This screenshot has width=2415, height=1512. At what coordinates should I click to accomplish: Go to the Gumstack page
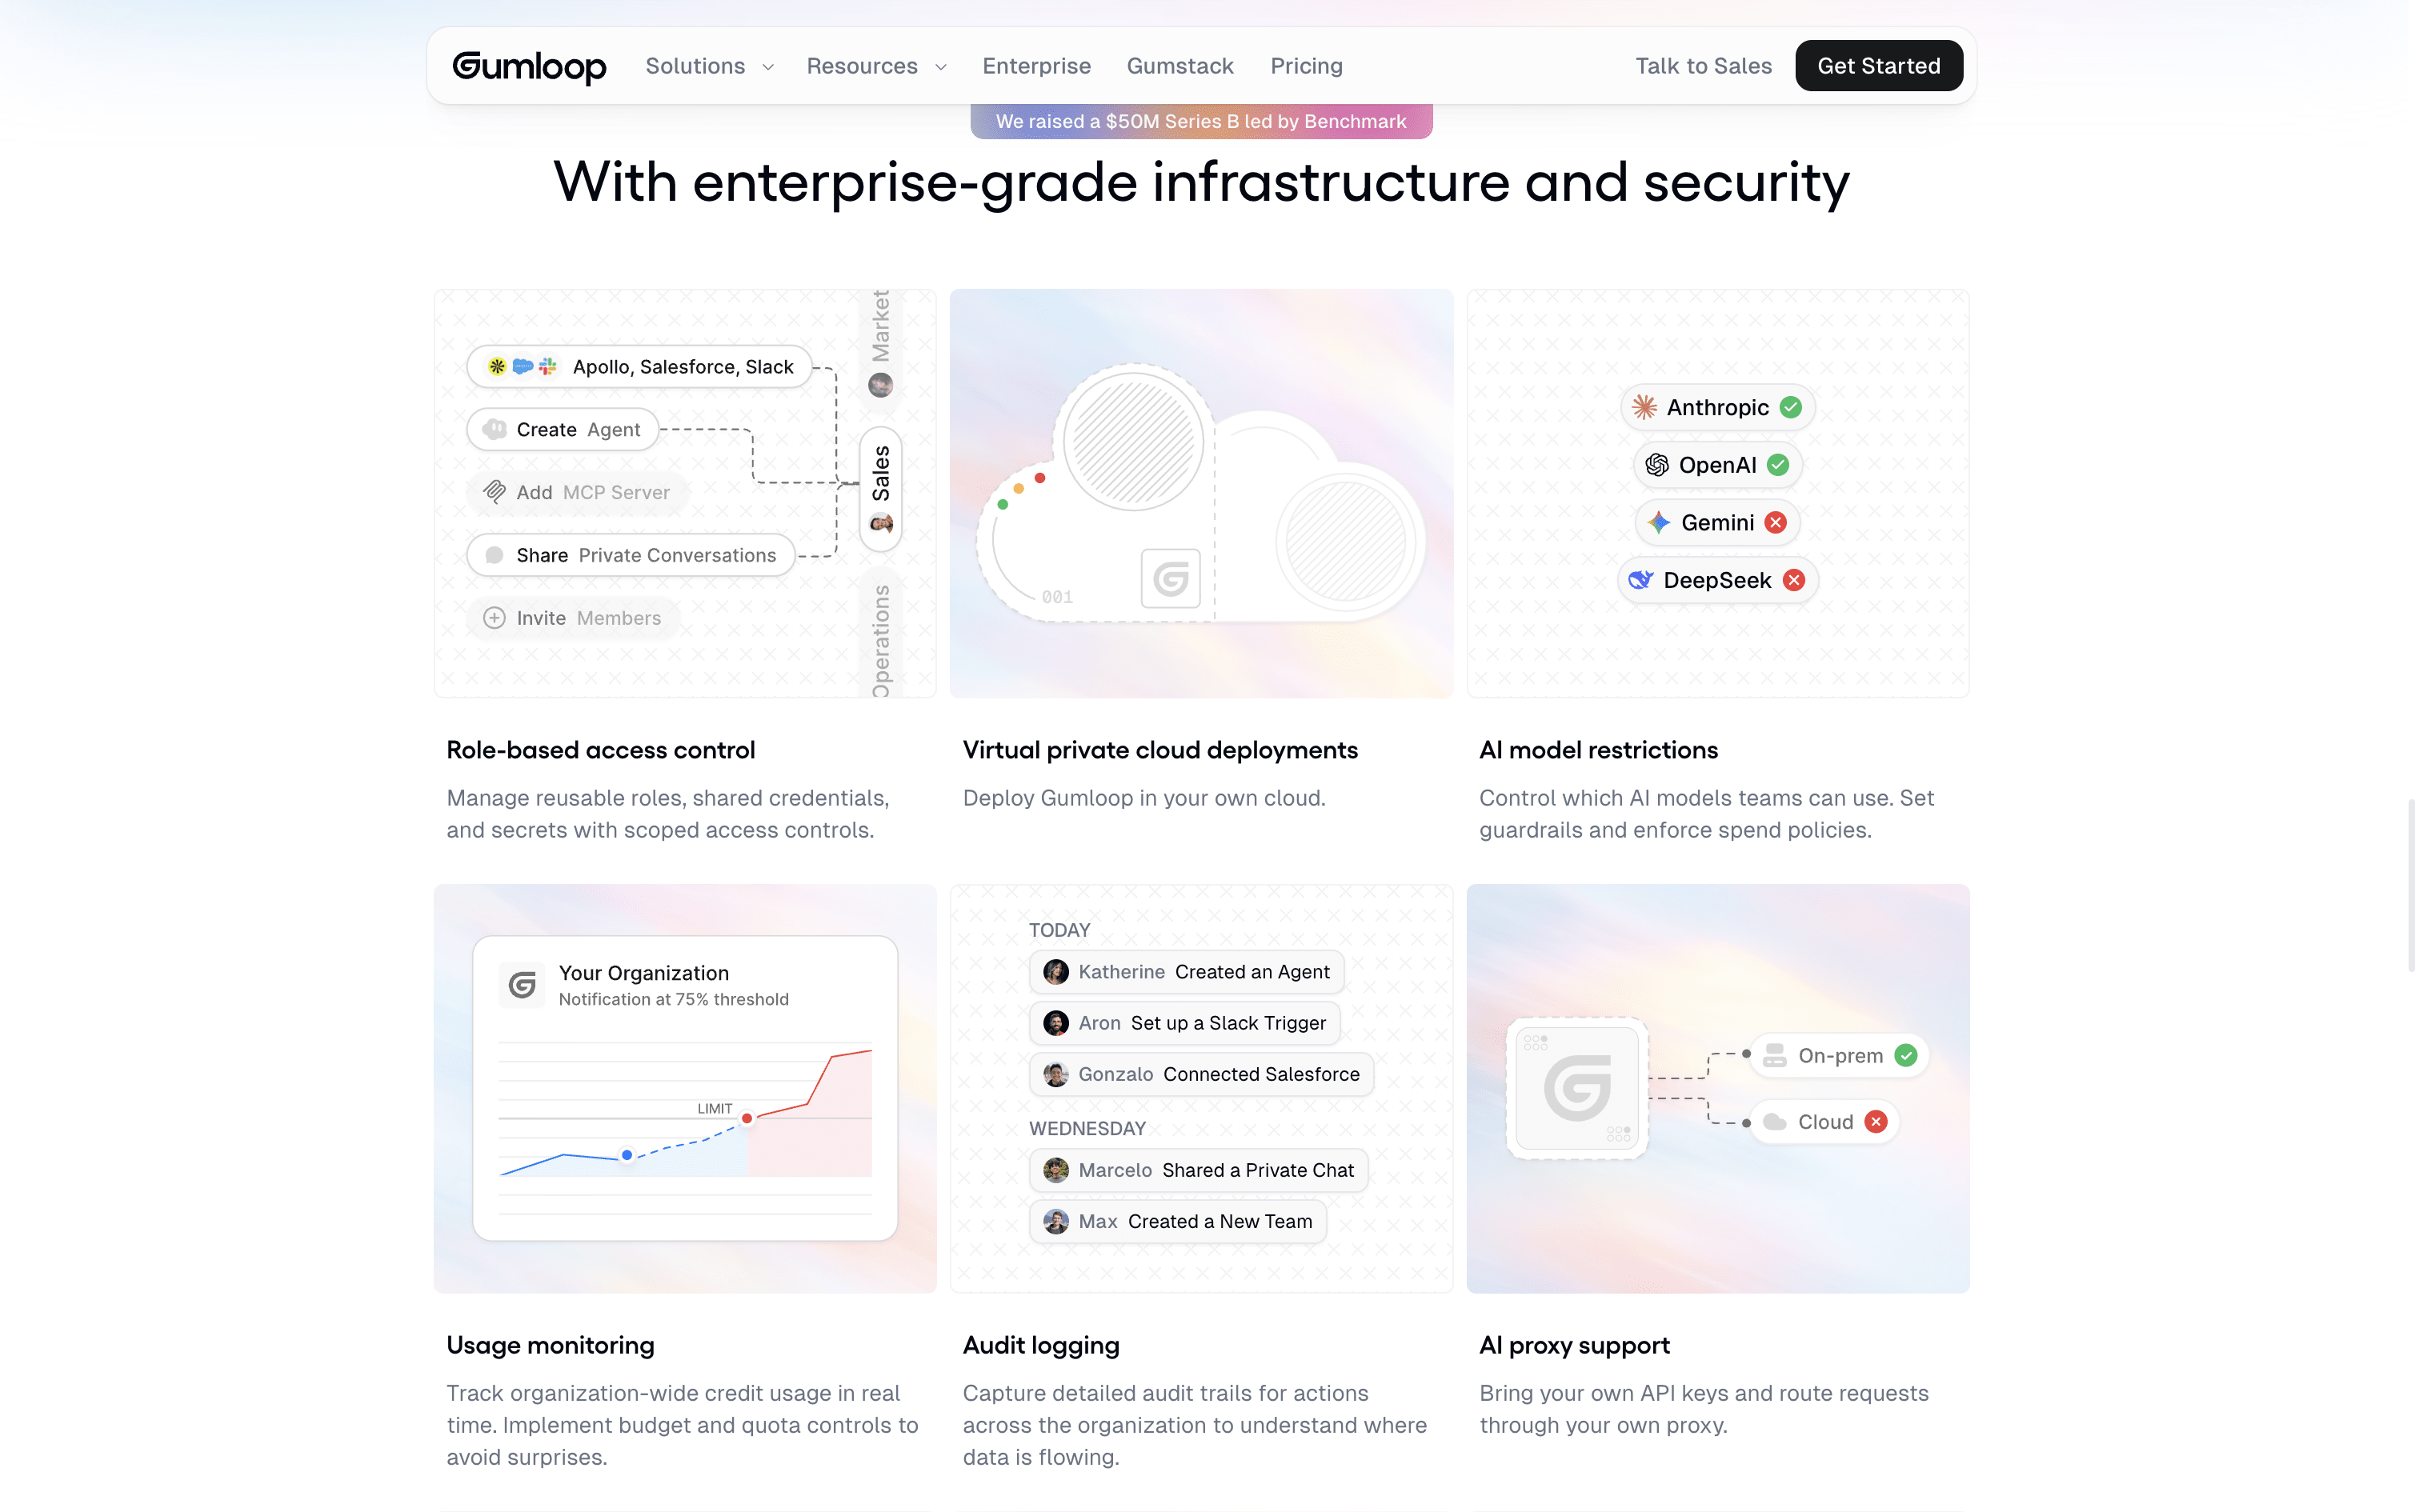[1180, 66]
